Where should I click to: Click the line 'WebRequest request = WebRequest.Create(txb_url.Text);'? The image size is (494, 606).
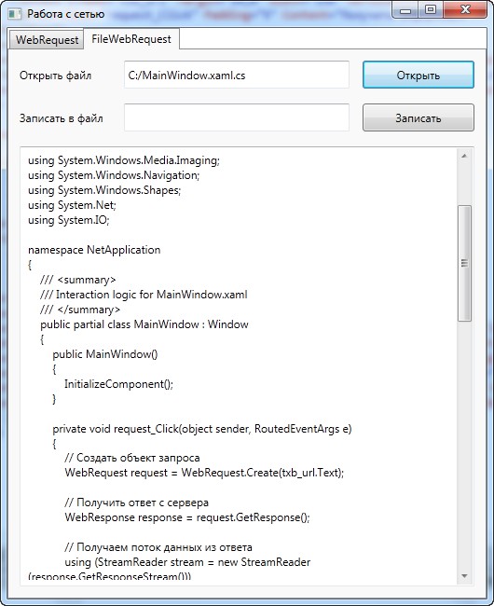[x=204, y=473]
